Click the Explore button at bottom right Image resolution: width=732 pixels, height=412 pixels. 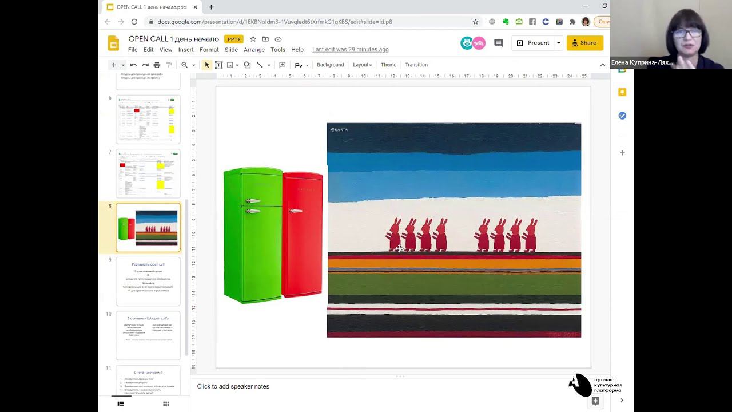point(595,401)
